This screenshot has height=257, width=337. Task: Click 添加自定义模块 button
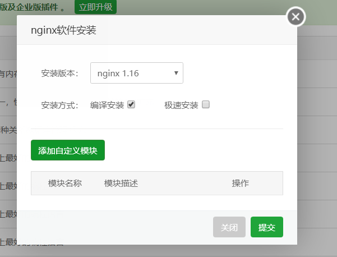coord(68,150)
